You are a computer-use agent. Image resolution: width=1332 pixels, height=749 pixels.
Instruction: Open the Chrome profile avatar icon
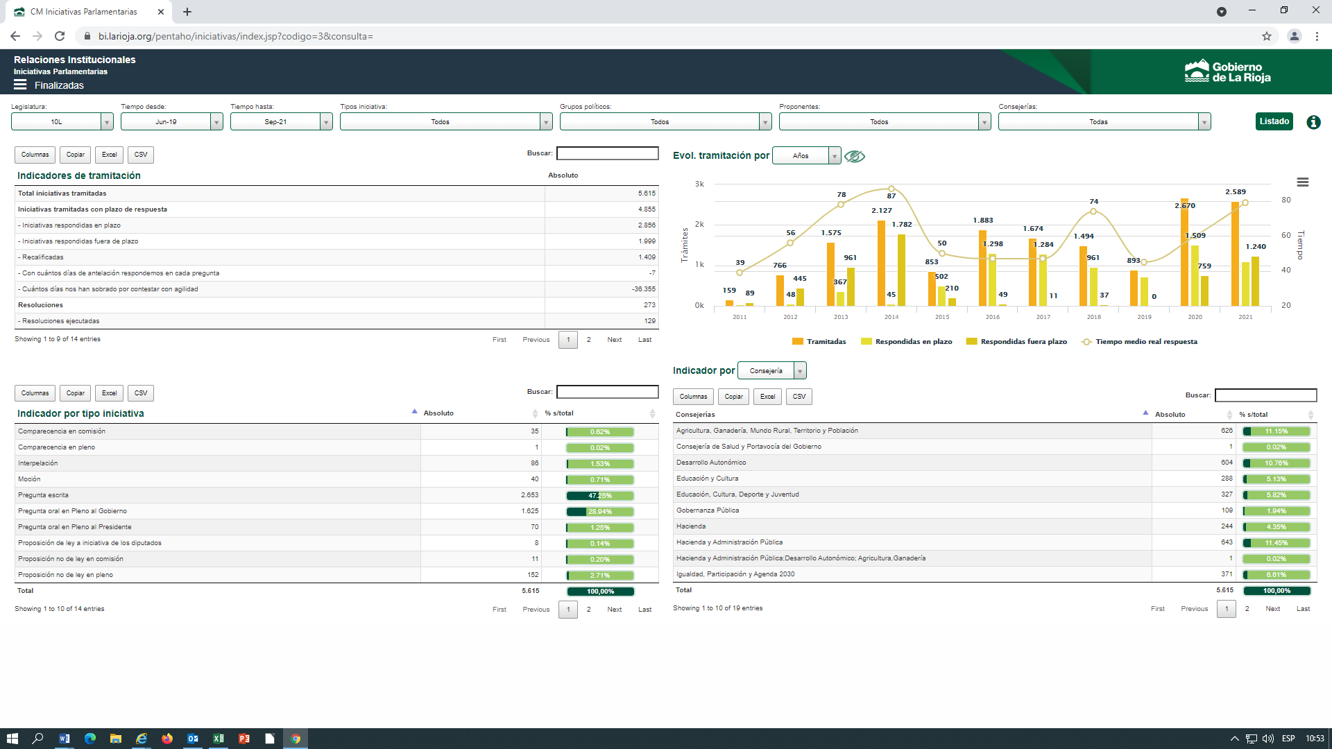(x=1294, y=36)
